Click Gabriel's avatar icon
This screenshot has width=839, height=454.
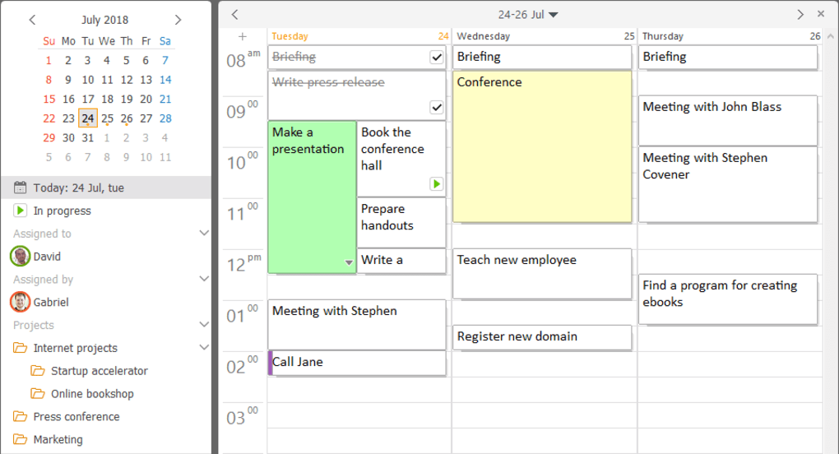[21, 302]
